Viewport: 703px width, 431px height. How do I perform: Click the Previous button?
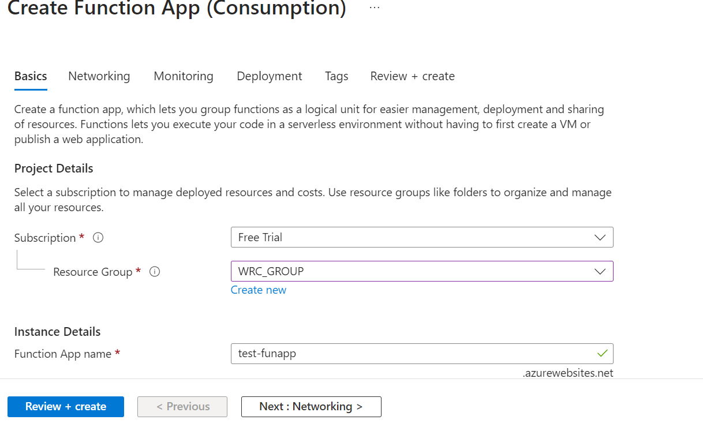coord(182,406)
